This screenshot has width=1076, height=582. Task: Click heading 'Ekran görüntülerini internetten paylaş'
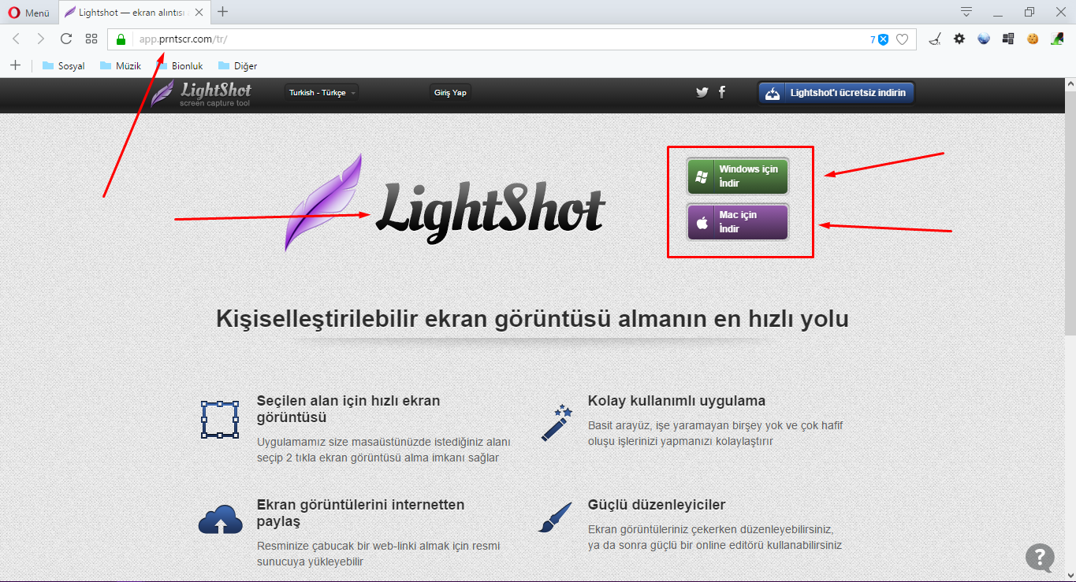coord(360,513)
